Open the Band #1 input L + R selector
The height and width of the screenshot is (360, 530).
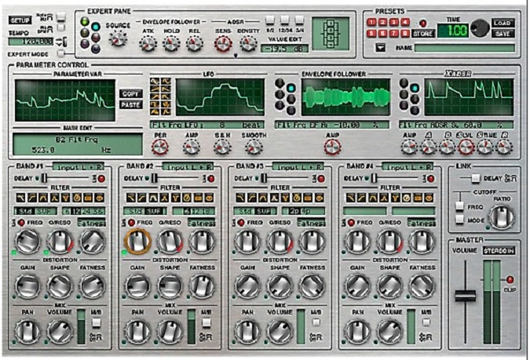click(x=79, y=167)
